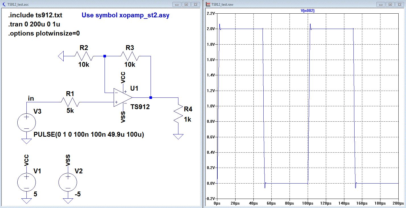Click the 'in' net label
Screen dimensions: 406x208
click(x=31, y=98)
